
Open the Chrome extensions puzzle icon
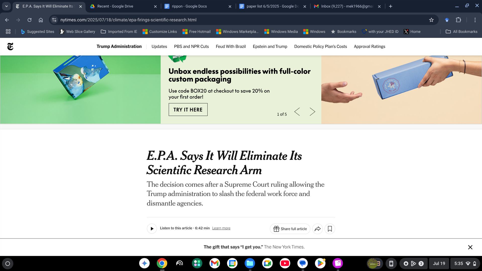point(458,20)
